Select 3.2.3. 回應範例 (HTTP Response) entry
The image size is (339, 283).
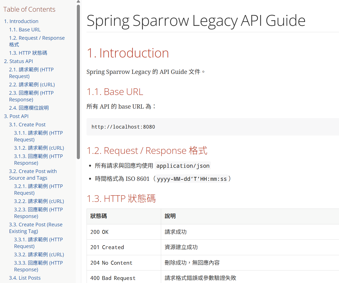click(x=38, y=213)
